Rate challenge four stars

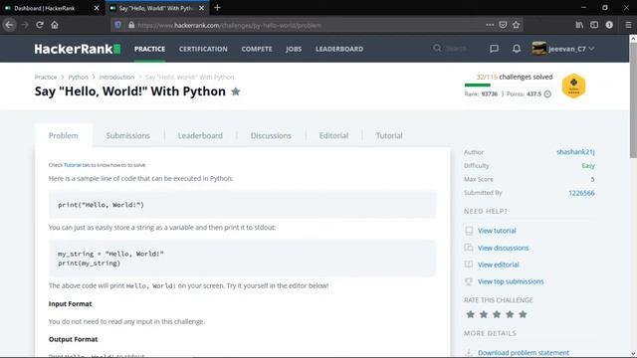(x=510, y=314)
